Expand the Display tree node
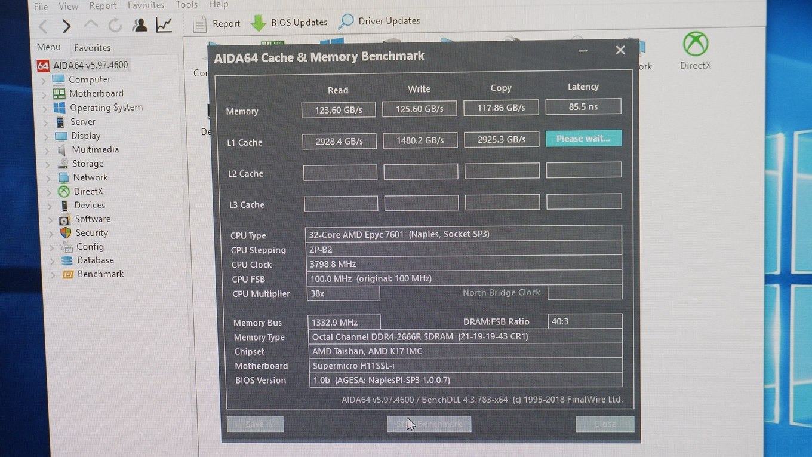The image size is (812, 457). pos(46,137)
